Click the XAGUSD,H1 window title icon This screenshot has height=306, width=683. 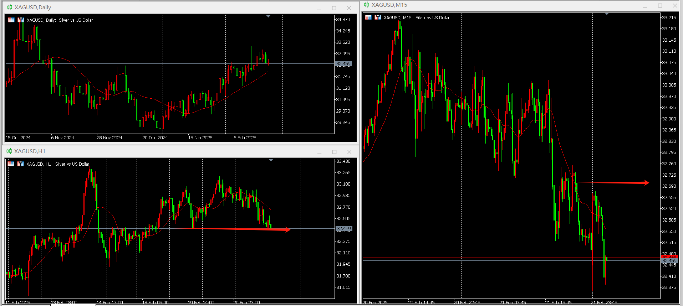(9, 151)
